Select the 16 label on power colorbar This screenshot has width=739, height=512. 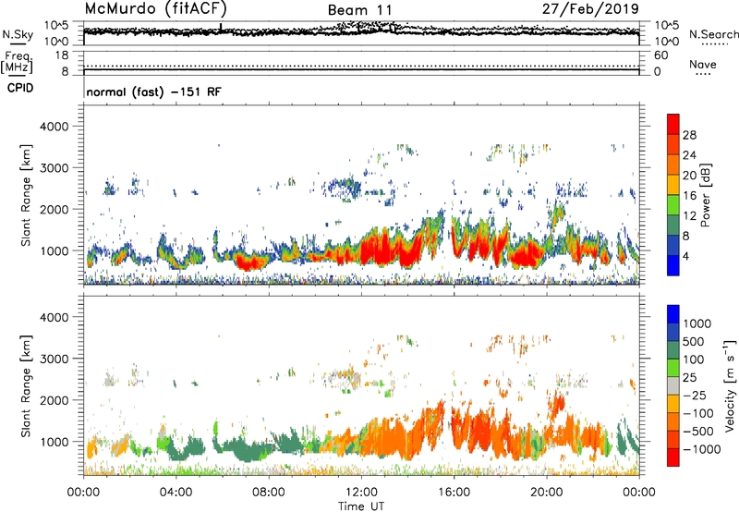tap(689, 196)
